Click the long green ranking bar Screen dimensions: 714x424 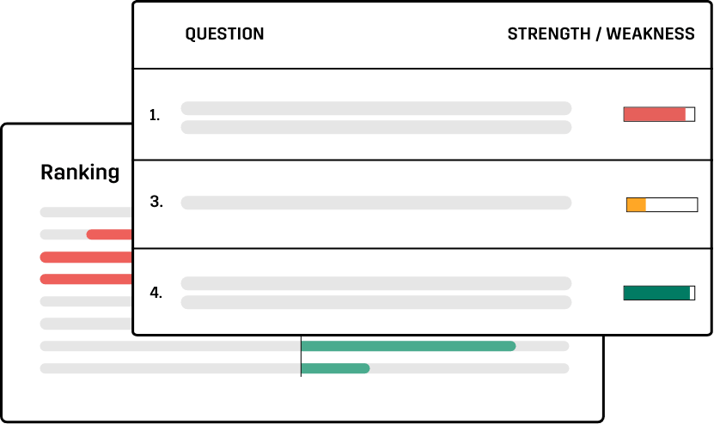point(408,346)
